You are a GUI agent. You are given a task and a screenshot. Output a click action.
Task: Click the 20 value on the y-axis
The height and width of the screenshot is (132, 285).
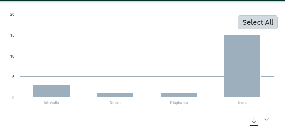(12, 14)
